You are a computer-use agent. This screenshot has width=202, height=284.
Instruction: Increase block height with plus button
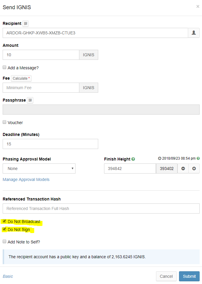tap(194, 168)
